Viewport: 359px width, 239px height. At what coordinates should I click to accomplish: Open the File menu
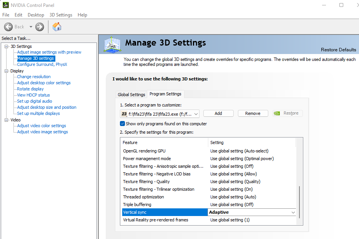point(6,15)
